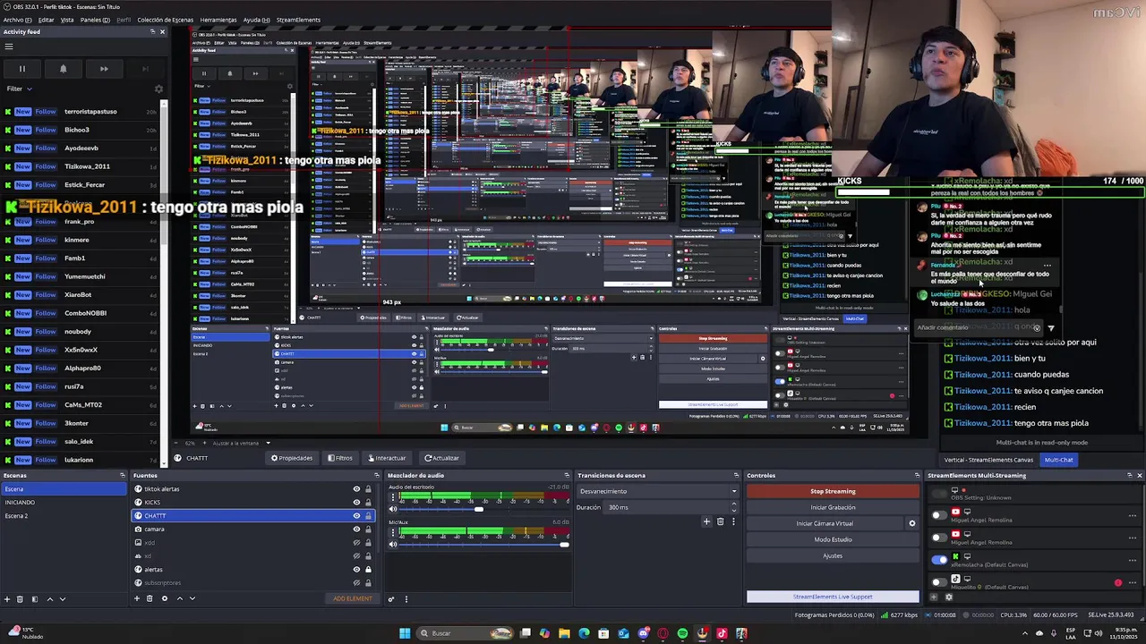The image size is (1146, 644).
Task: Enable first Miguel Angel Remolina YouTube toggle
Action: (x=938, y=515)
